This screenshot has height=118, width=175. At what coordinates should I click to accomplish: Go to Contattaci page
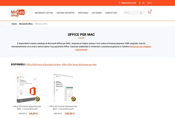[x=111, y=13]
